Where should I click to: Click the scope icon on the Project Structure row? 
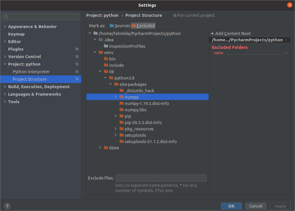(77, 79)
